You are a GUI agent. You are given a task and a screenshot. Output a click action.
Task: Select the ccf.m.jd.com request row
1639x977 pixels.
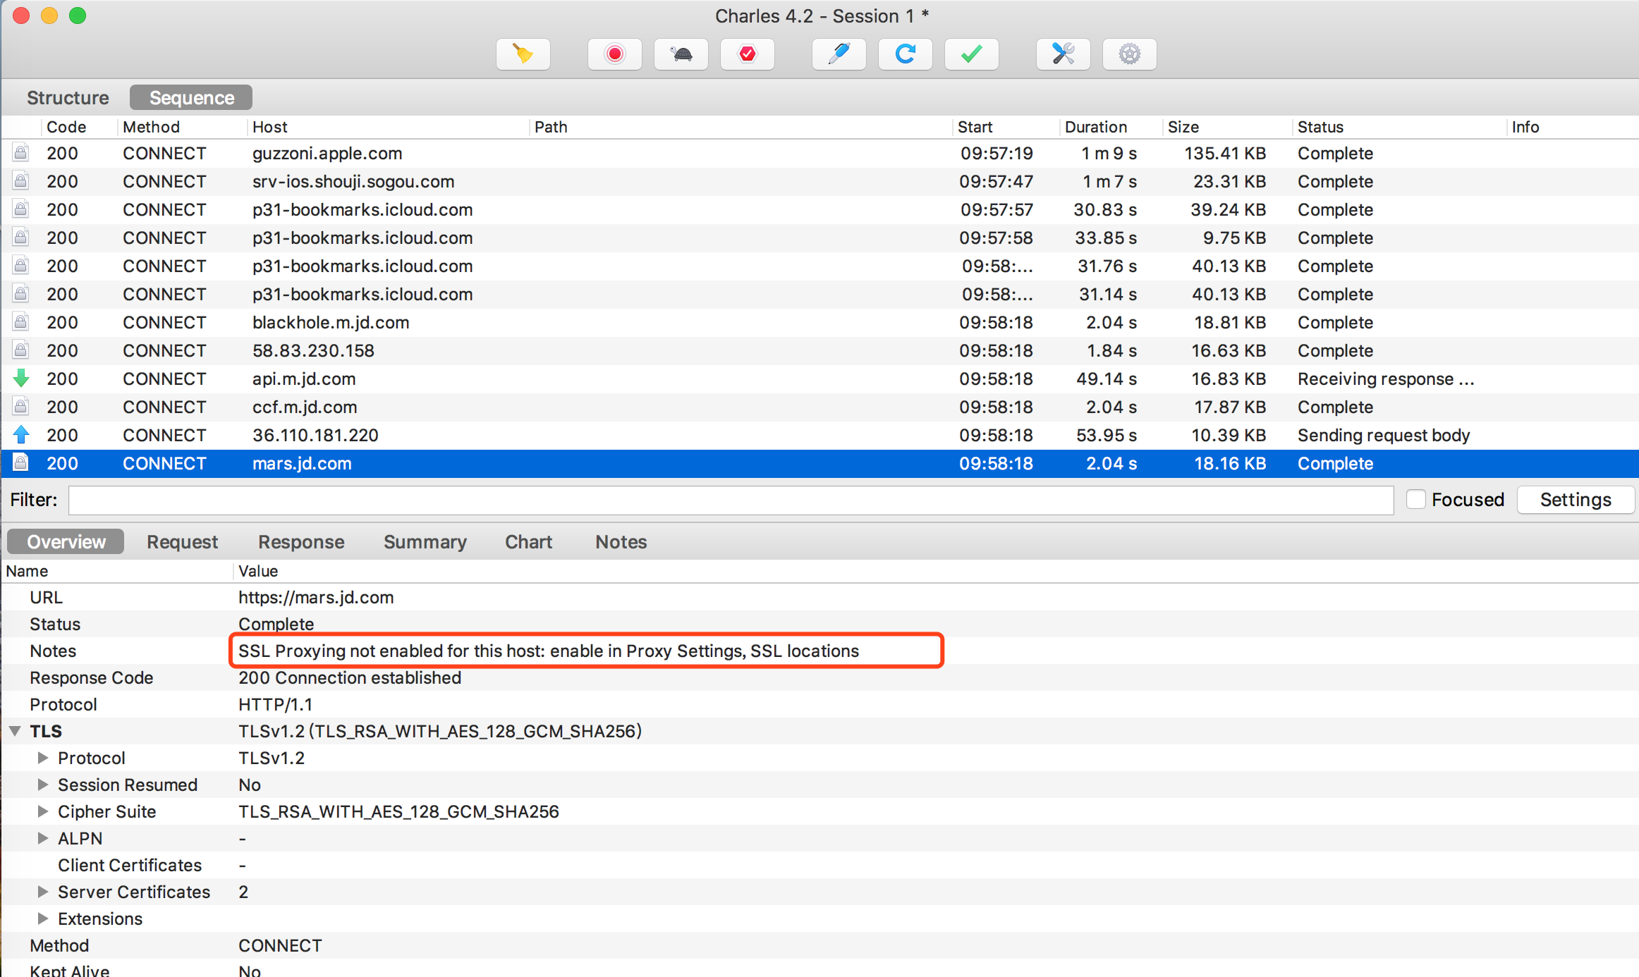819,407
